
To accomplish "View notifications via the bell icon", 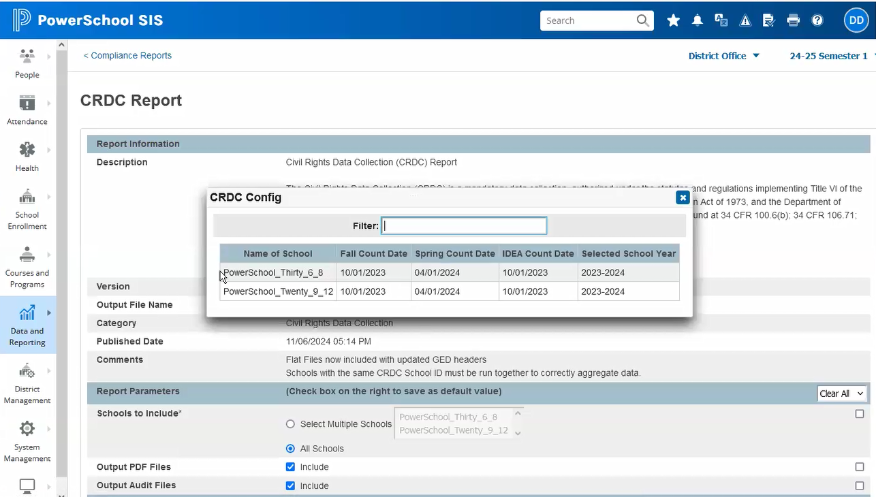I will click(x=697, y=20).
